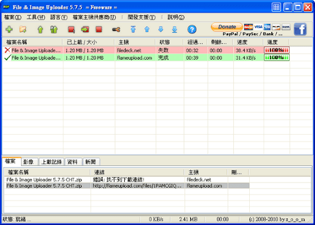Click the 00:39 elapsed time cell
Image resolution: width=315 pixels, height=225 pixels.
[196, 58]
